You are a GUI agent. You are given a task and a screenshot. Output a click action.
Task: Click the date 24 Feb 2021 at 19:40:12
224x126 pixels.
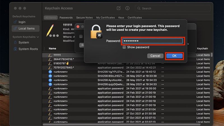141,72
